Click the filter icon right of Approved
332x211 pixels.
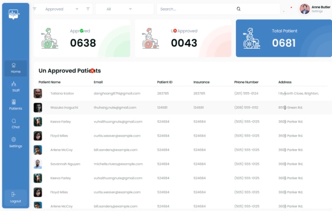[x=88, y=9]
